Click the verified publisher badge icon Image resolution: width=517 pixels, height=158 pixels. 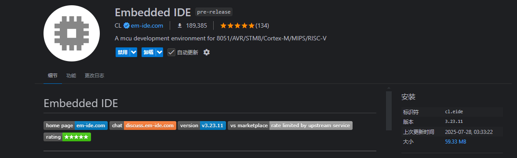(x=126, y=25)
